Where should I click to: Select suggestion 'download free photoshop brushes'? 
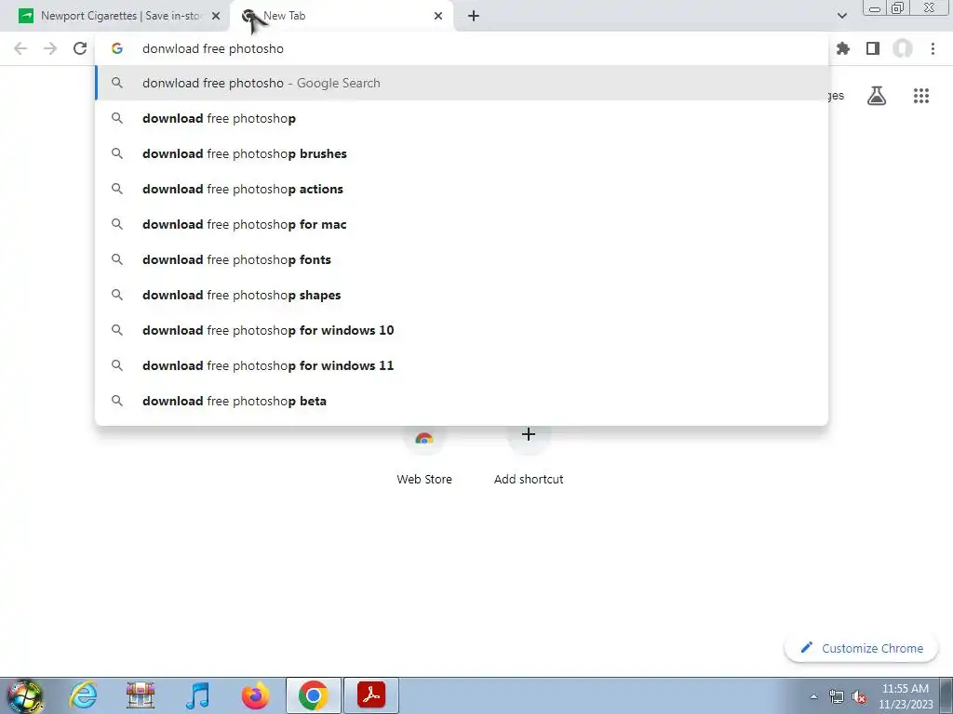point(462,153)
